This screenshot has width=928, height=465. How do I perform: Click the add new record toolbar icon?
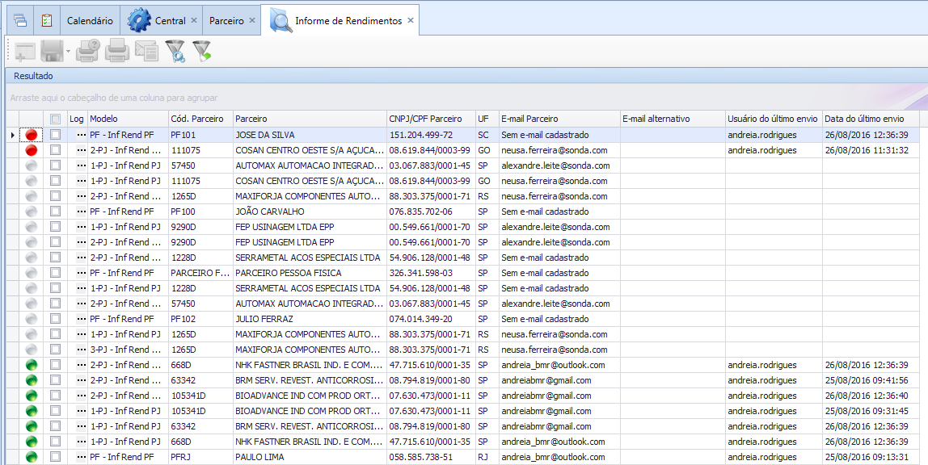(25, 52)
